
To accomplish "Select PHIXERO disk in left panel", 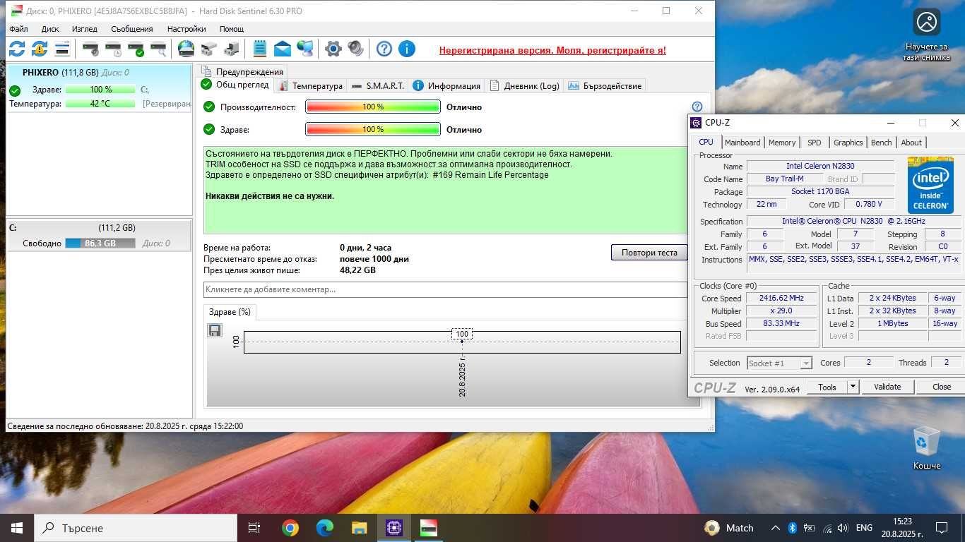I will (99, 88).
